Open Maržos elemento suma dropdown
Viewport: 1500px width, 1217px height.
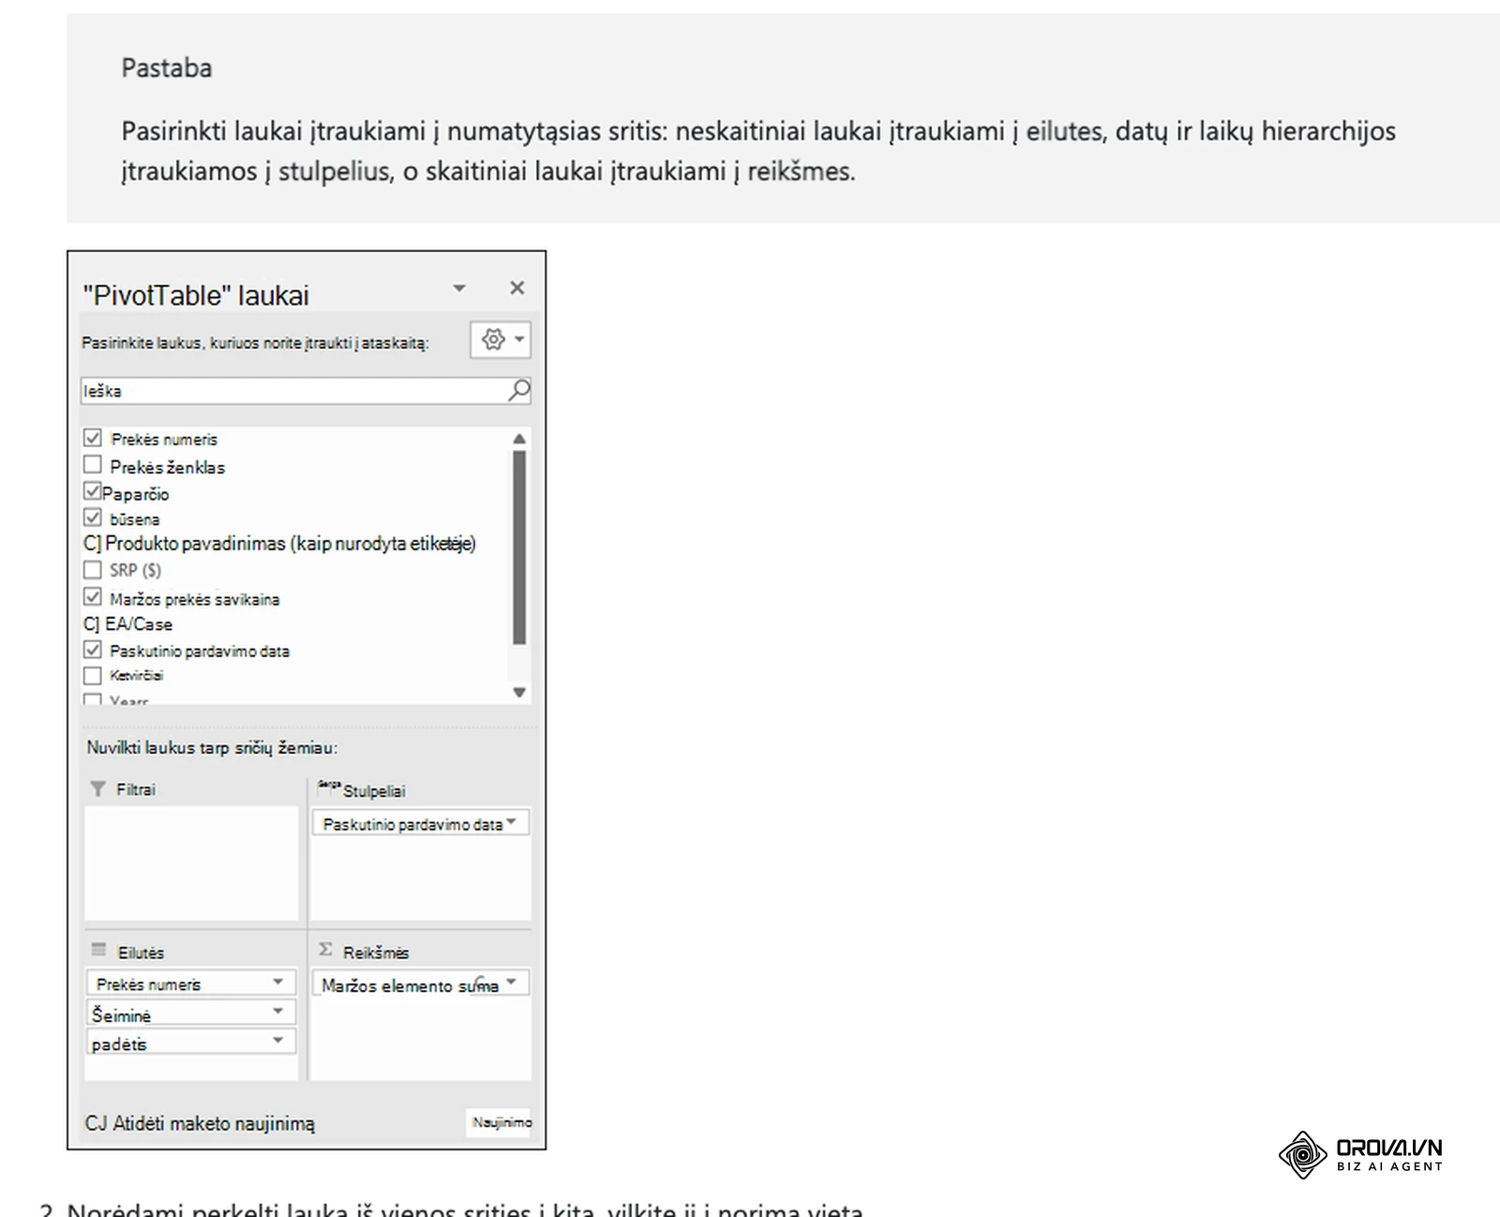pyautogui.click(x=512, y=983)
